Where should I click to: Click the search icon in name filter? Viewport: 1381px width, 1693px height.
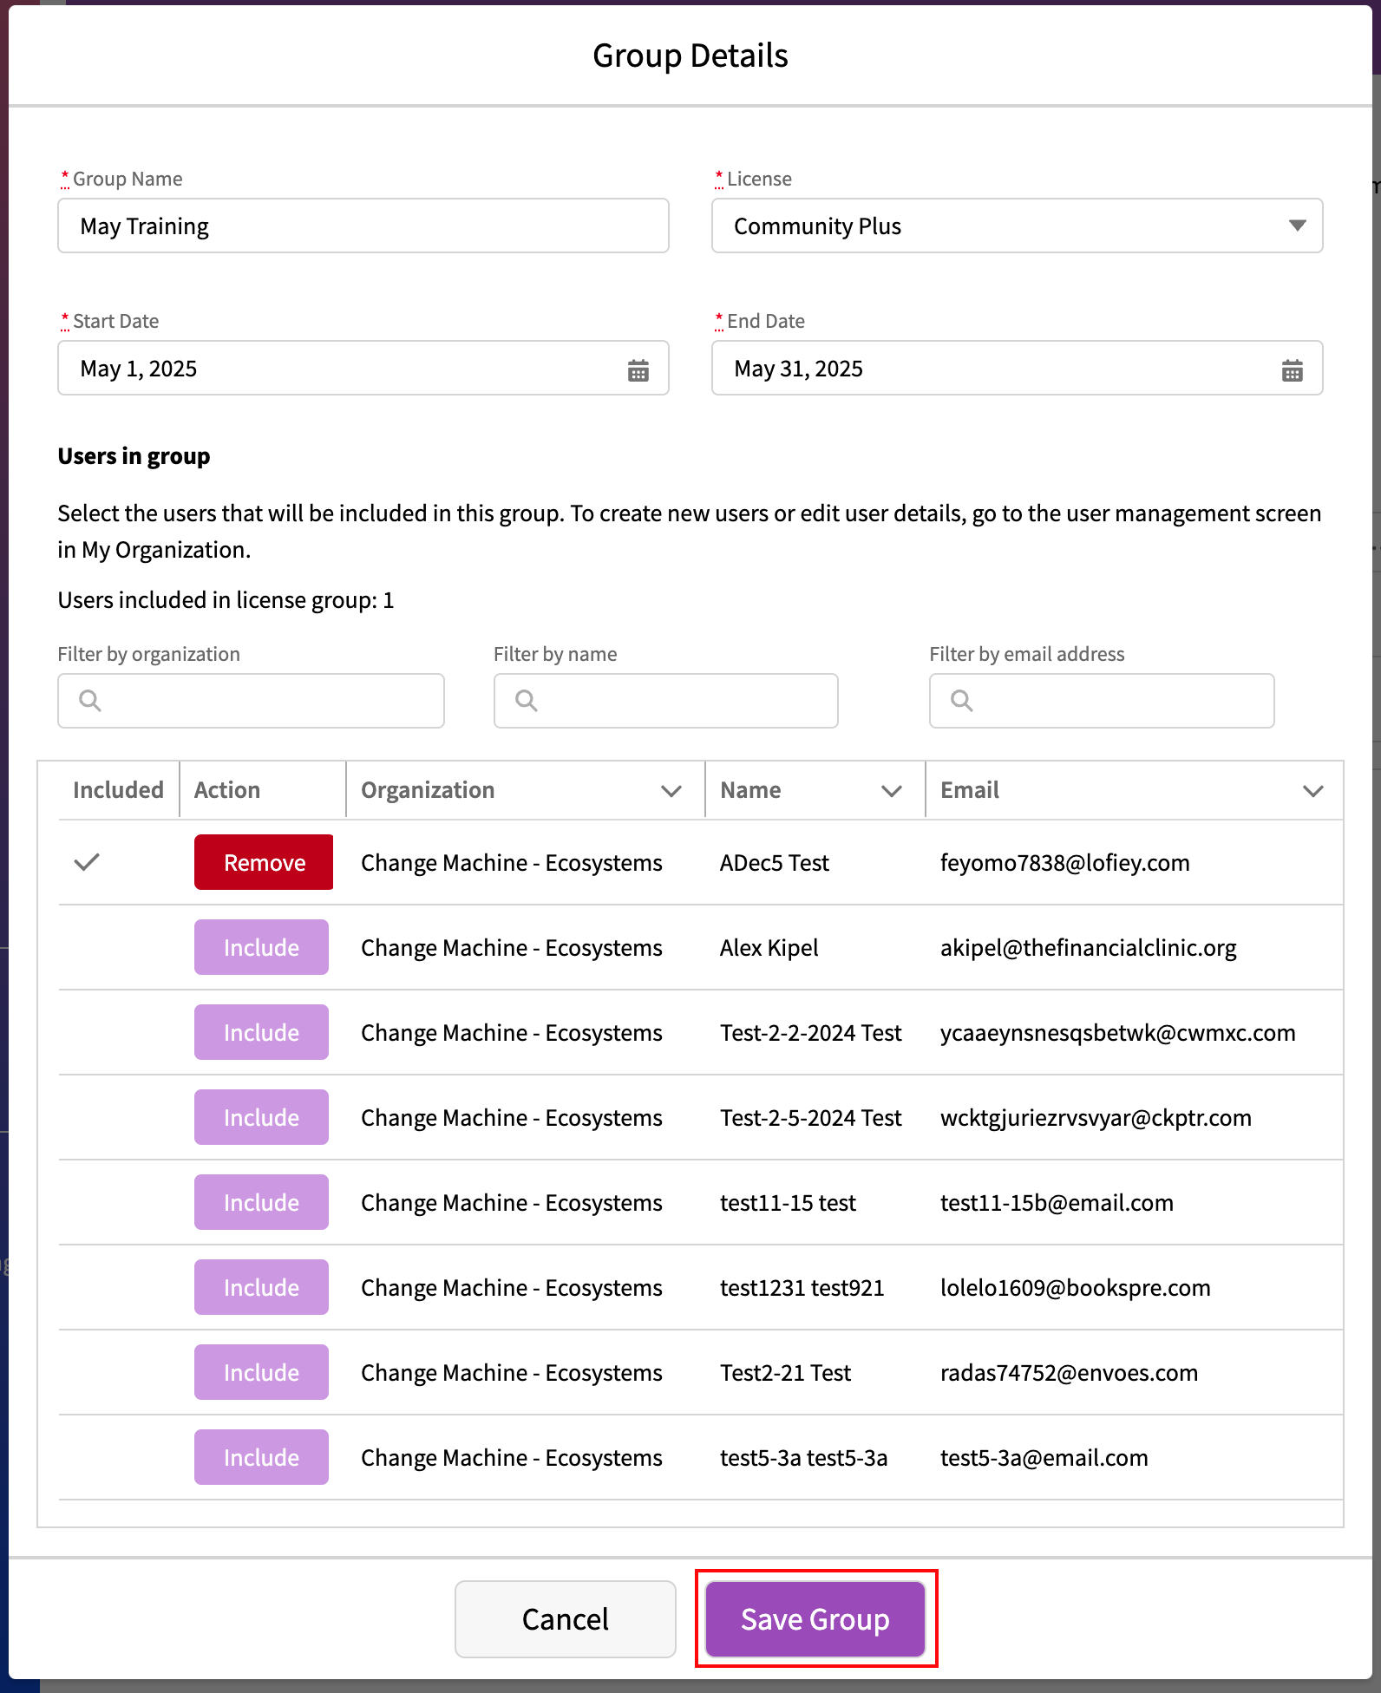[527, 701]
